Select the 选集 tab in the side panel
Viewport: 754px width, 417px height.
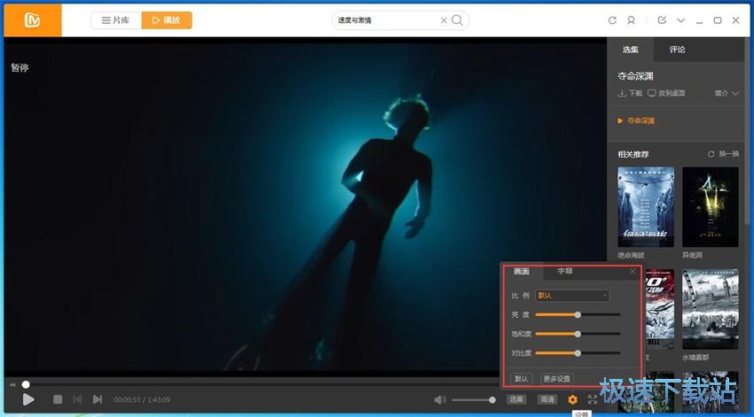coord(630,50)
